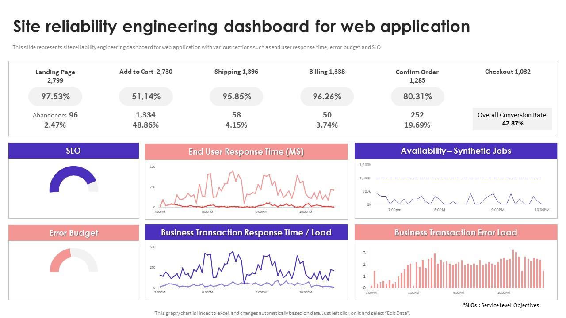Select the SLO gauge chart
The image size is (566, 318).
coord(73,181)
